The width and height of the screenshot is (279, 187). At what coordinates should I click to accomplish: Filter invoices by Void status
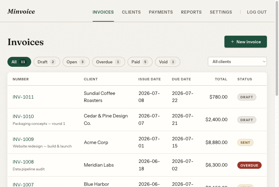point(167,62)
